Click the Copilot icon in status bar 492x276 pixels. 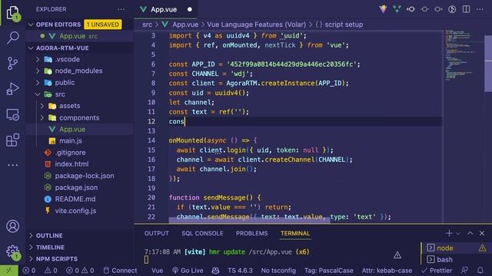coord(215,271)
